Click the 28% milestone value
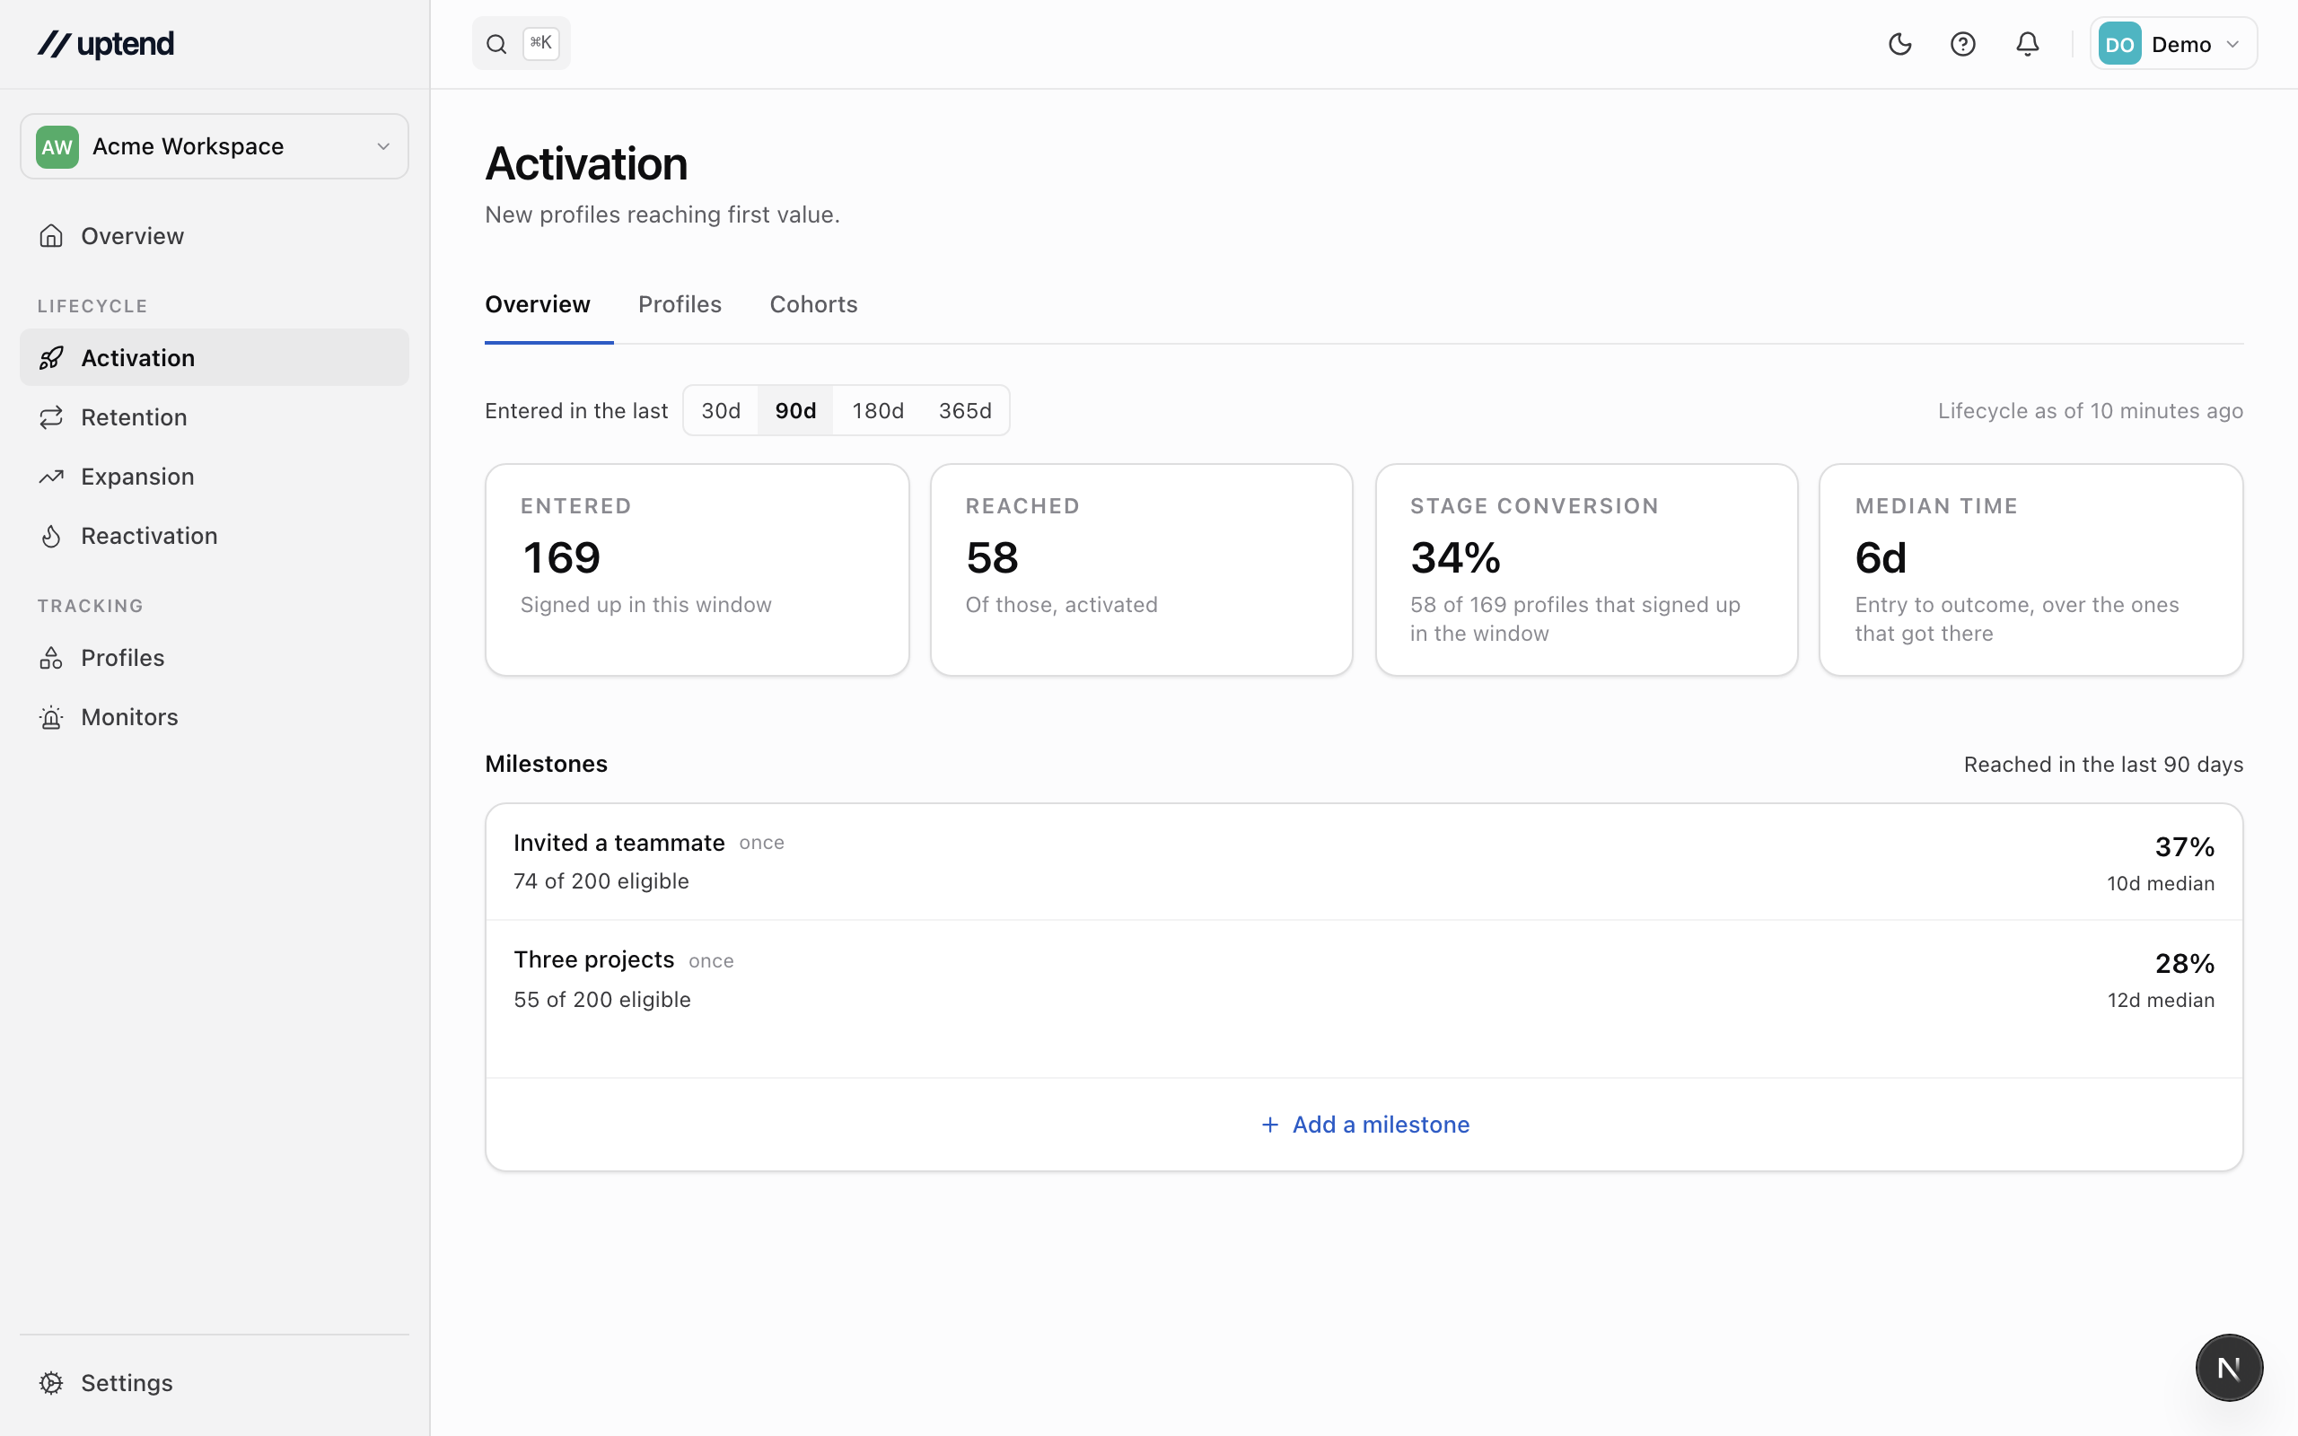 (x=2184, y=963)
